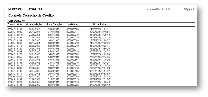Click inclusion timestamp 29/07/2015 09:52:58
Screen dimensions: 208x97
click(x=99, y=74)
